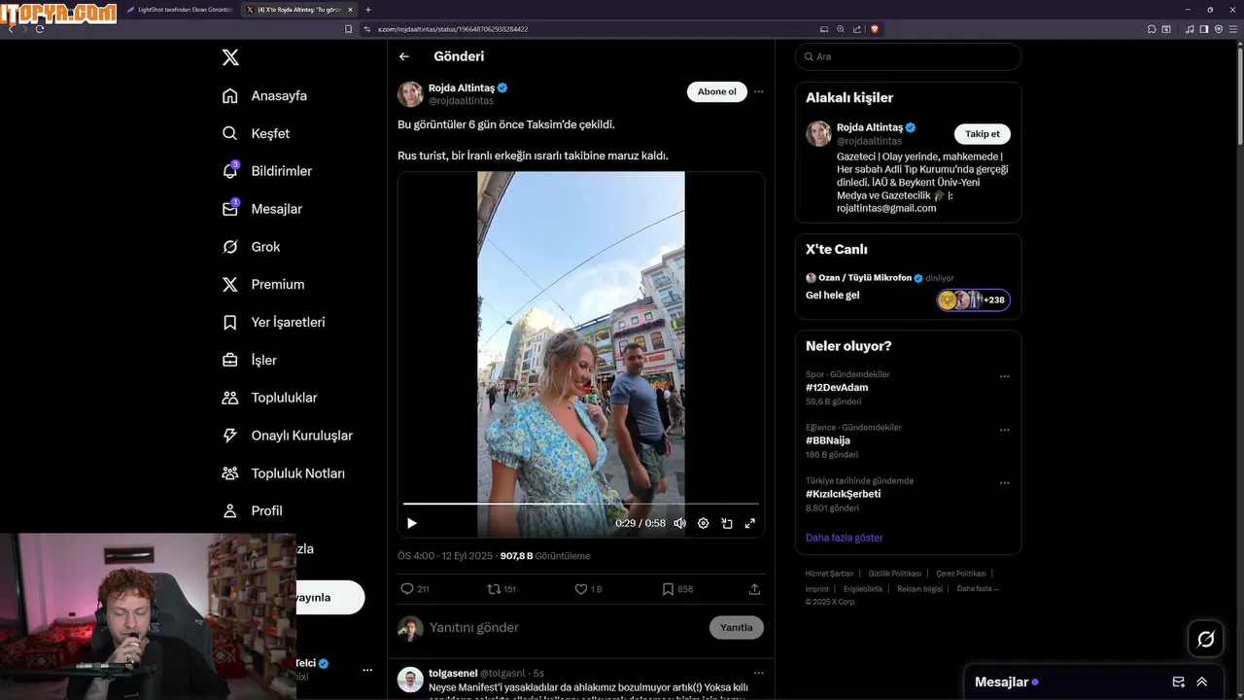
Task: Open #12DevAdam trending topic
Action: point(837,388)
